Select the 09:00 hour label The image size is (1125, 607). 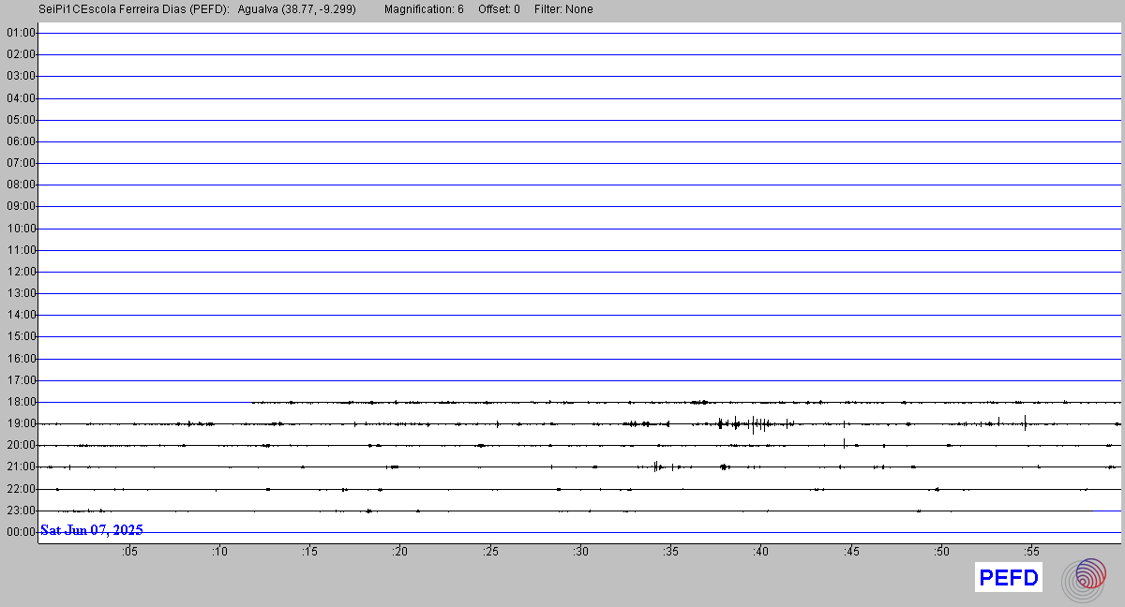(x=21, y=206)
